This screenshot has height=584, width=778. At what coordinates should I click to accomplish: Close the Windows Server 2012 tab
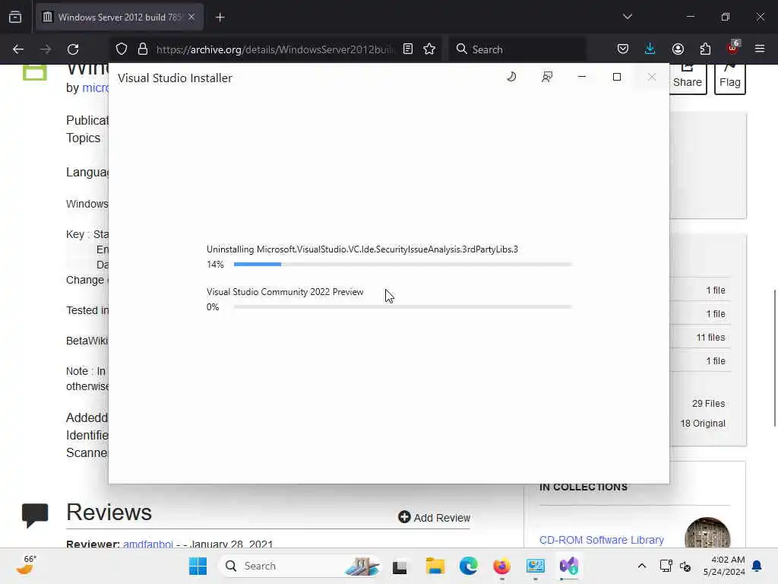pyautogui.click(x=191, y=17)
